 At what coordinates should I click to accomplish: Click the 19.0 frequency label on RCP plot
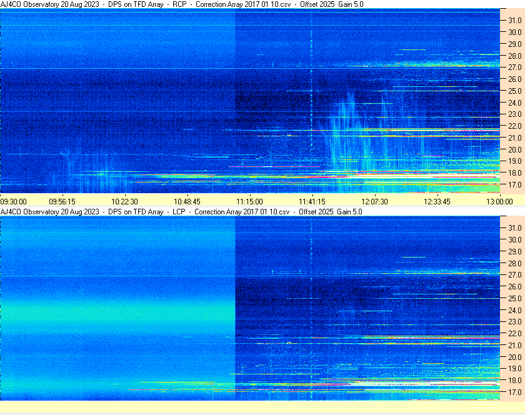click(x=515, y=161)
